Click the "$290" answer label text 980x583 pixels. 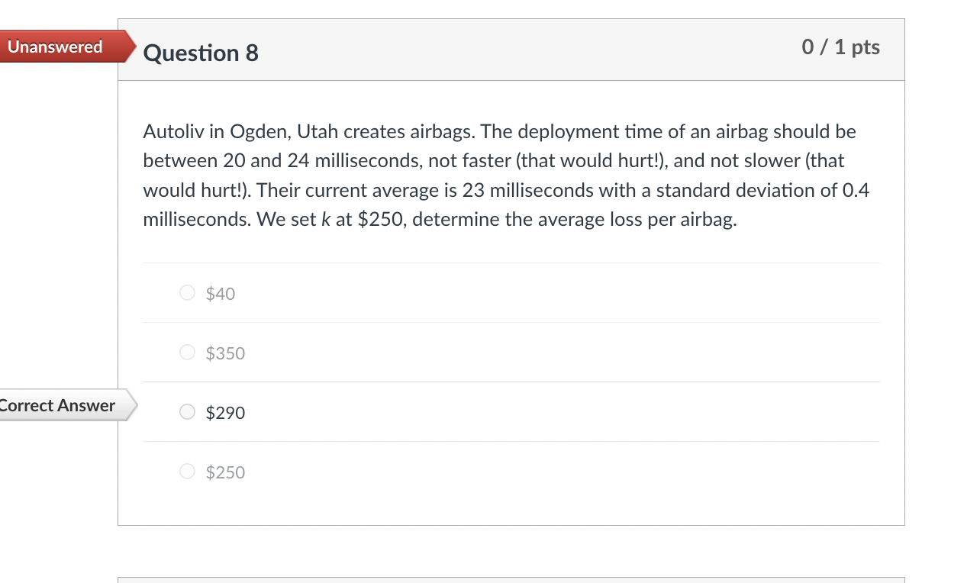pos(225,413)
